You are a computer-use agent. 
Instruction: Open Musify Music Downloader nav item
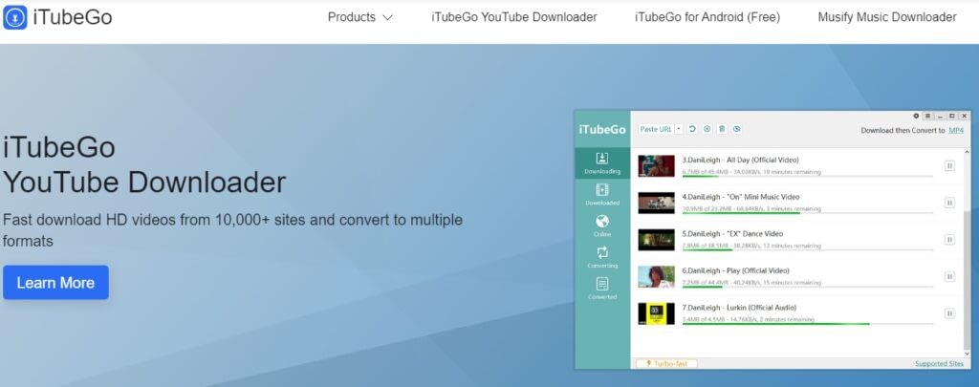pyautogui.click(x=887, y=17)
